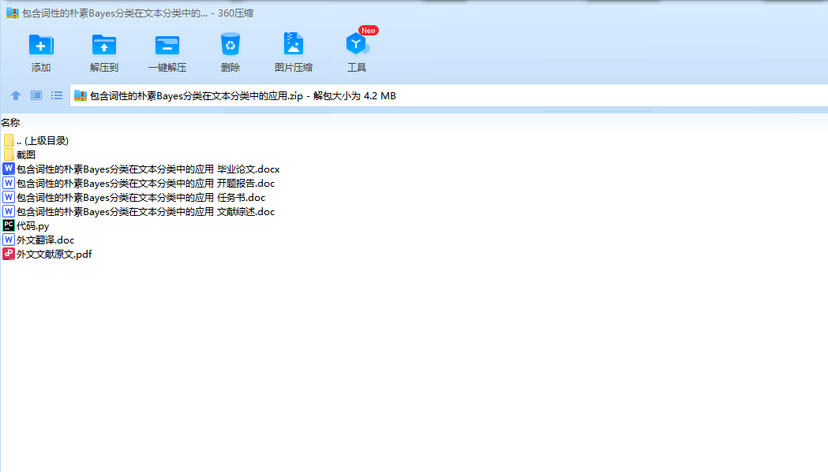Select the 文献综述.doc file
Image resolution: width=828 pixels, height=472 pixels.
[139, 211]
